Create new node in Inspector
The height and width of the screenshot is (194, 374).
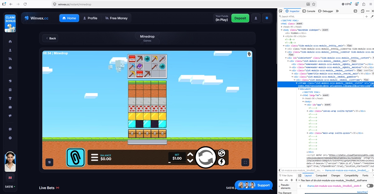367,16
